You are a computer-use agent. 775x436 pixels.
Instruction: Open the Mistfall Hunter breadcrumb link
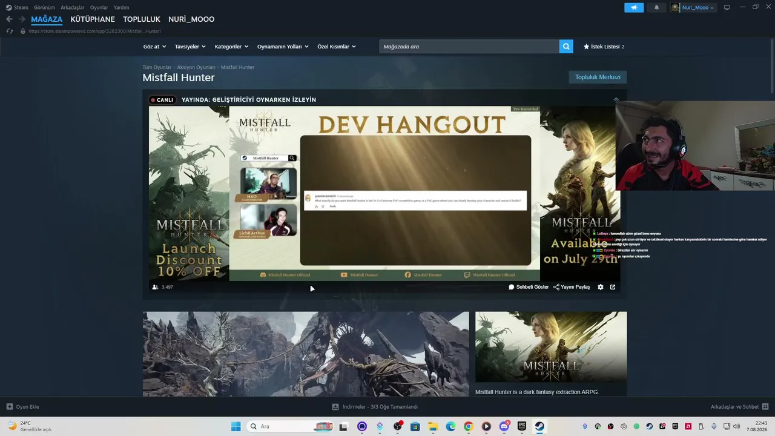[x=237, y=67]
